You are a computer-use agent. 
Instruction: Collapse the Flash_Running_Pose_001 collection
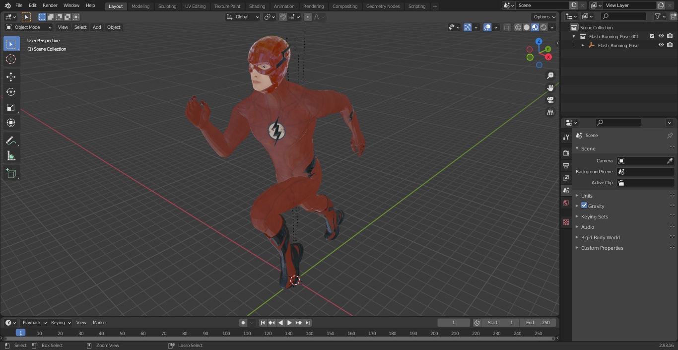(574, 36)
